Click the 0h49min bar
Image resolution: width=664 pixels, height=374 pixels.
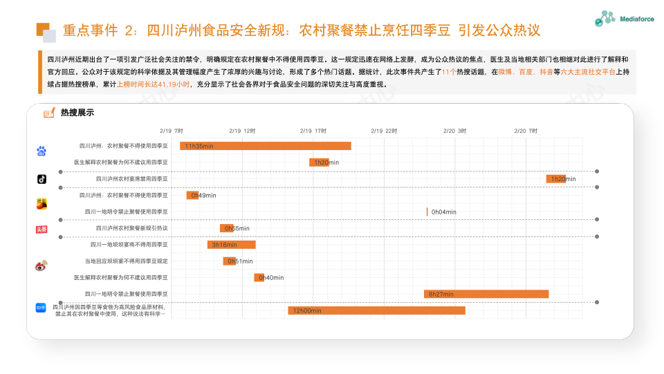(x=192, y=196)
